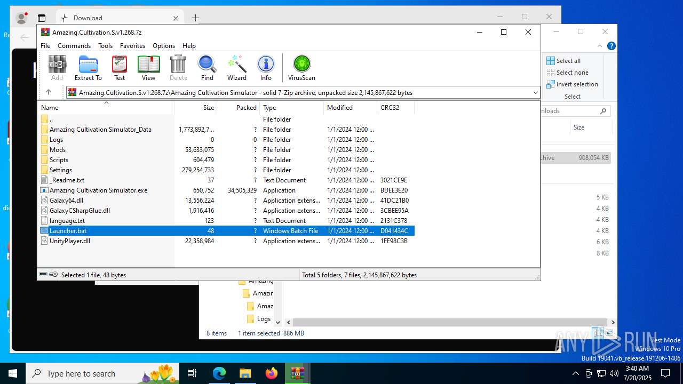Viewport: 683px width, 384px height.
Task: Open the Tools menu
Action: (105, 46)
